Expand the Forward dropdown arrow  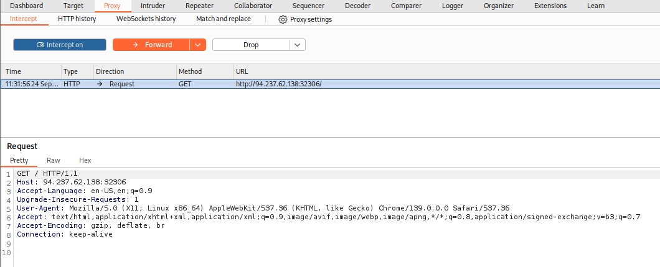(x=197, y=45)
